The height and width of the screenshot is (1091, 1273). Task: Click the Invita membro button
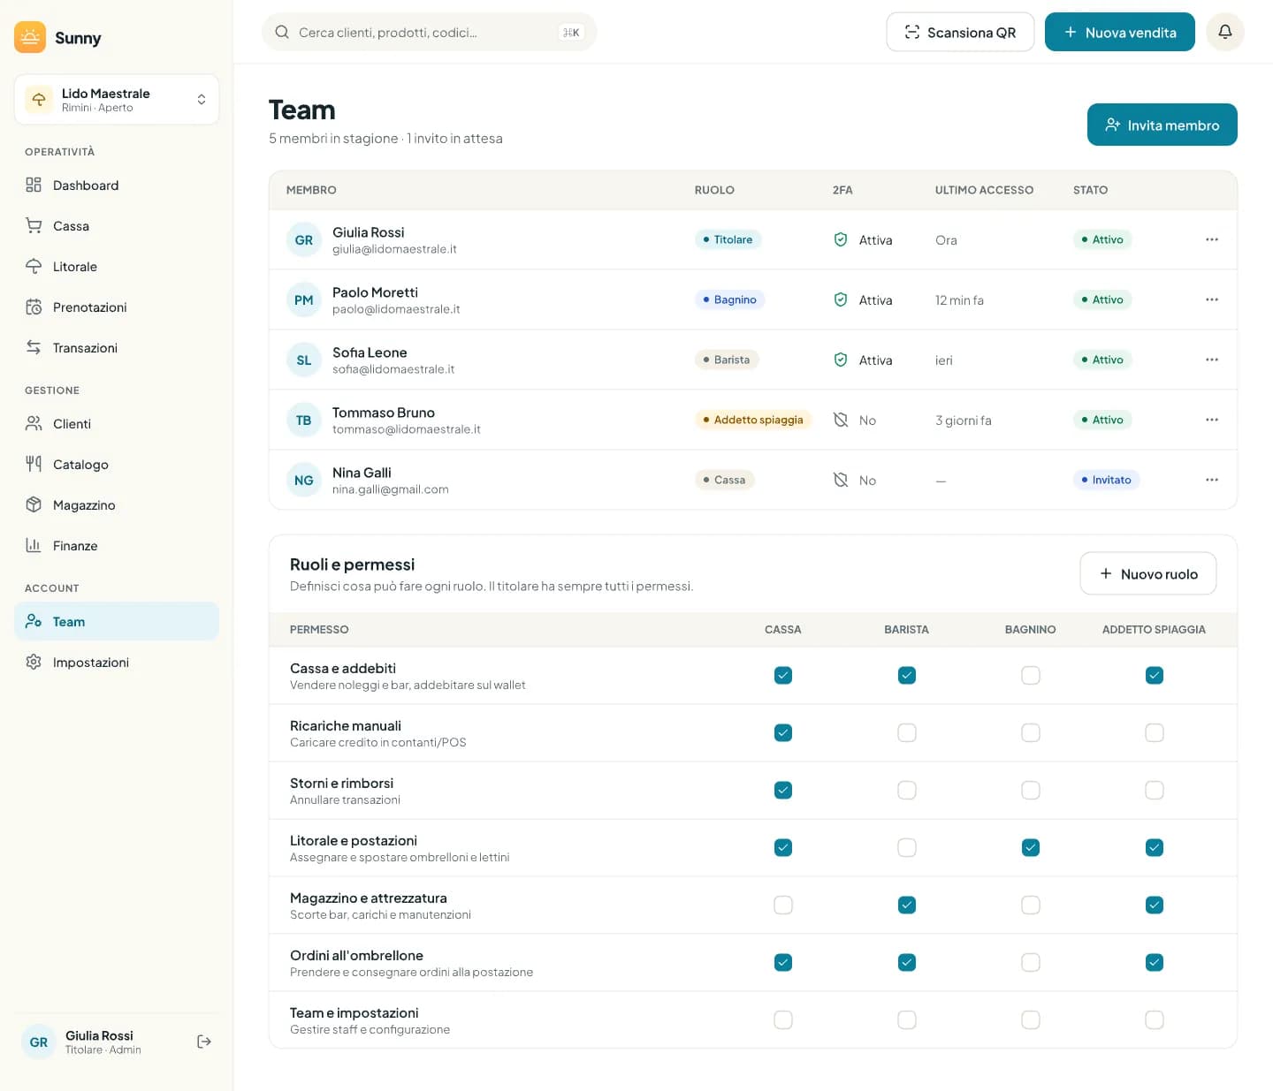pos(1162,125)
